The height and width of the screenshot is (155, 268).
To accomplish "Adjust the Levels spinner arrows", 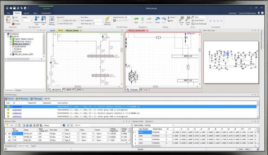I will point(31,21).
